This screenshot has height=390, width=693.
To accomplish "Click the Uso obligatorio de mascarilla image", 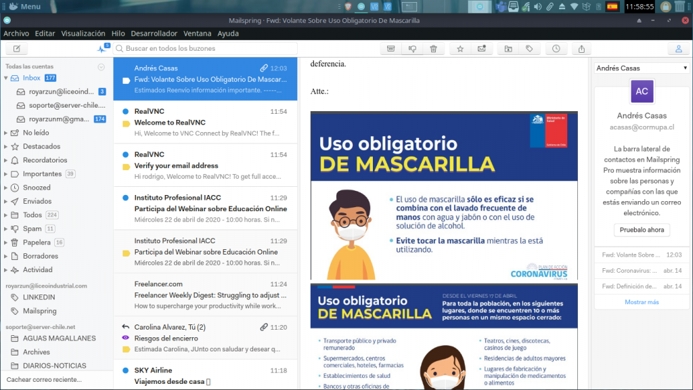I will click(444, 196).
